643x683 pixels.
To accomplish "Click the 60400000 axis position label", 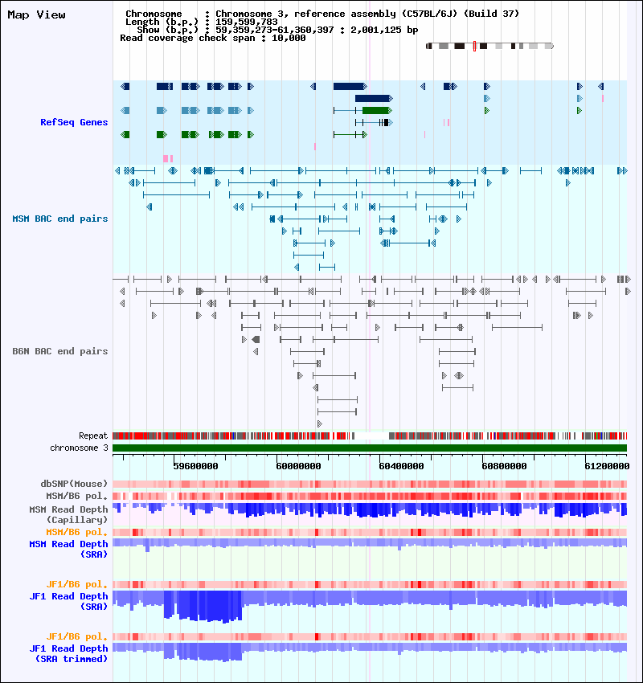I will tap(401, 466).
